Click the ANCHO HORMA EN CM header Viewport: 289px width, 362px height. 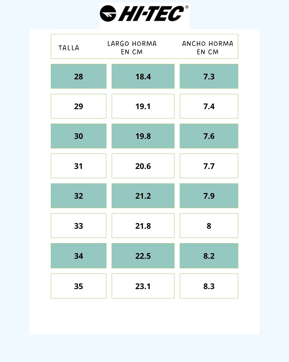208,47
